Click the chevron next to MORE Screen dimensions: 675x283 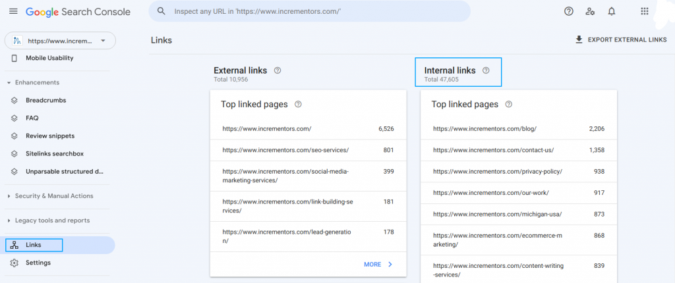[390, 265]
